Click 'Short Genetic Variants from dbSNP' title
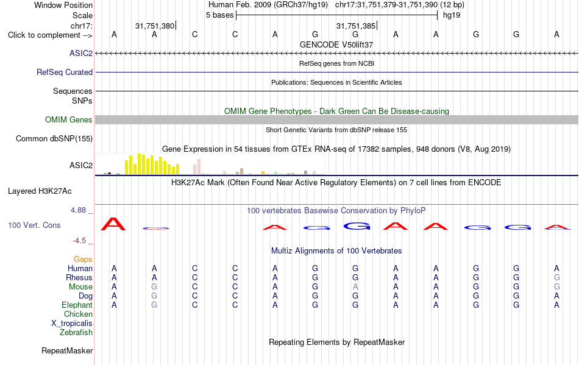This screenshot has width=579, height=365. (x=336, y=130)
